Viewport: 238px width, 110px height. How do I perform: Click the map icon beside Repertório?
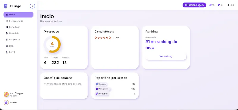click(7, 27)
